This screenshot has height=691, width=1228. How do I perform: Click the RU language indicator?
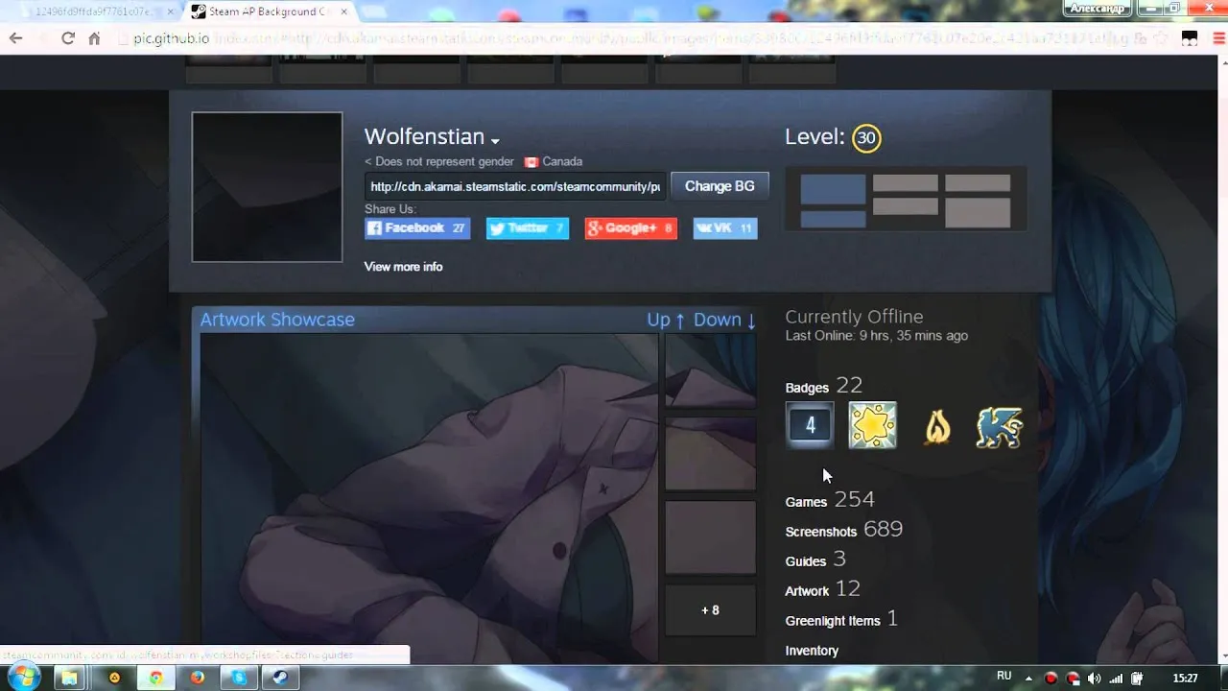1004,677
